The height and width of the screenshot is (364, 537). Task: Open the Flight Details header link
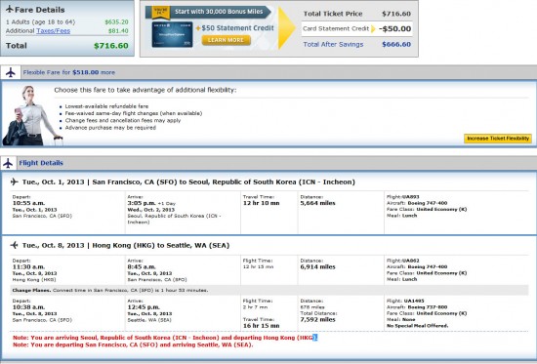point(41,163)
